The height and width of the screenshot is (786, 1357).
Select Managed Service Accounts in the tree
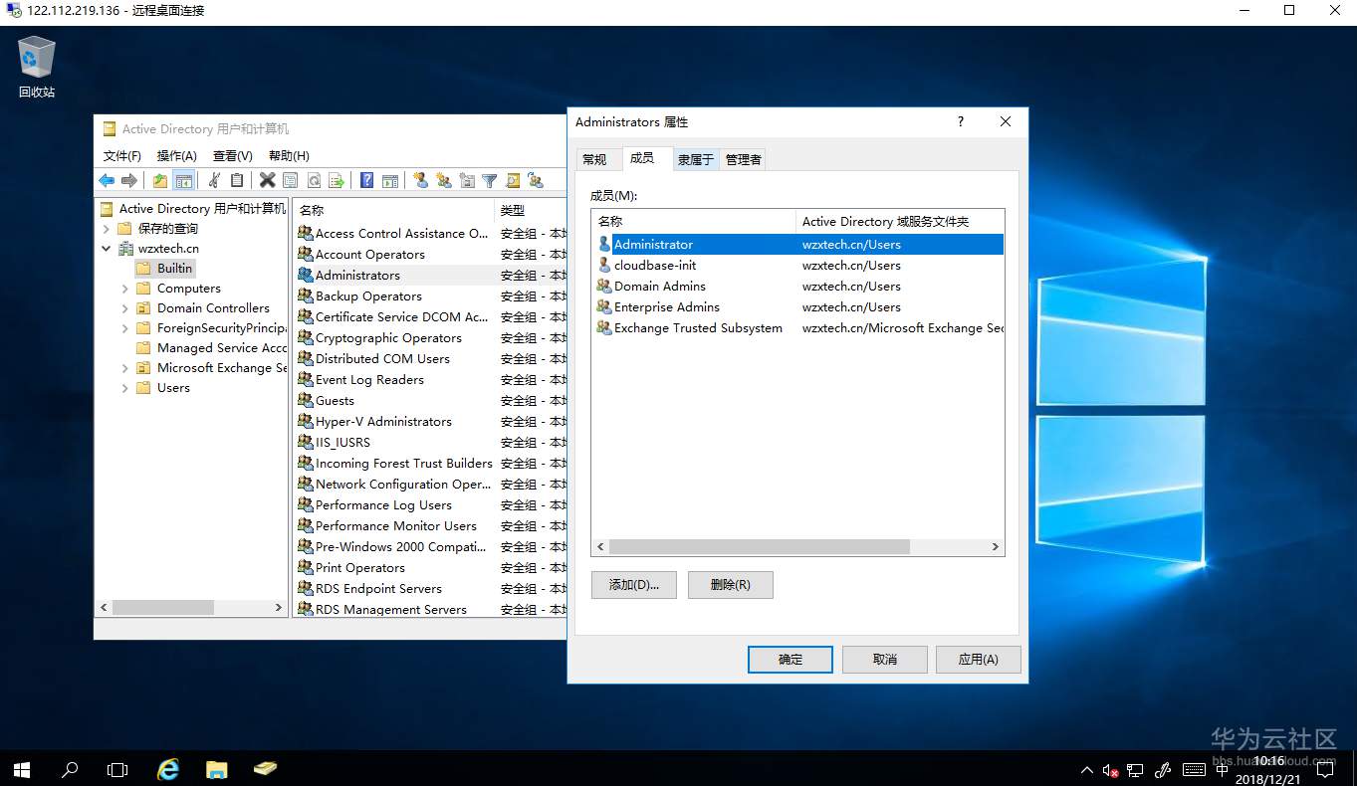211,348
